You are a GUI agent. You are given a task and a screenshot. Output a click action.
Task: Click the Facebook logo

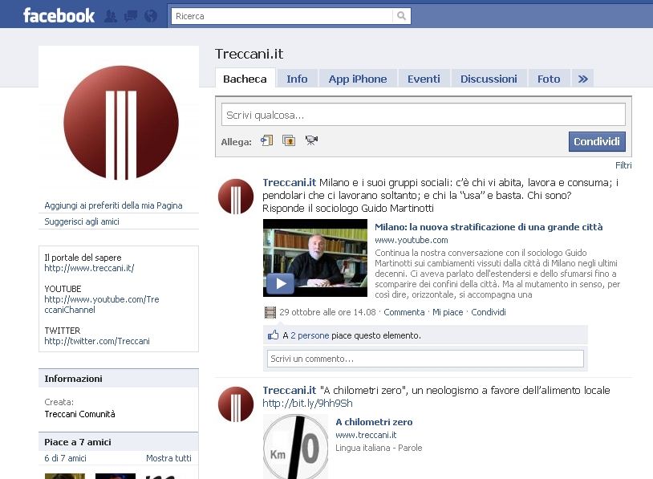[x=59, y=15]
